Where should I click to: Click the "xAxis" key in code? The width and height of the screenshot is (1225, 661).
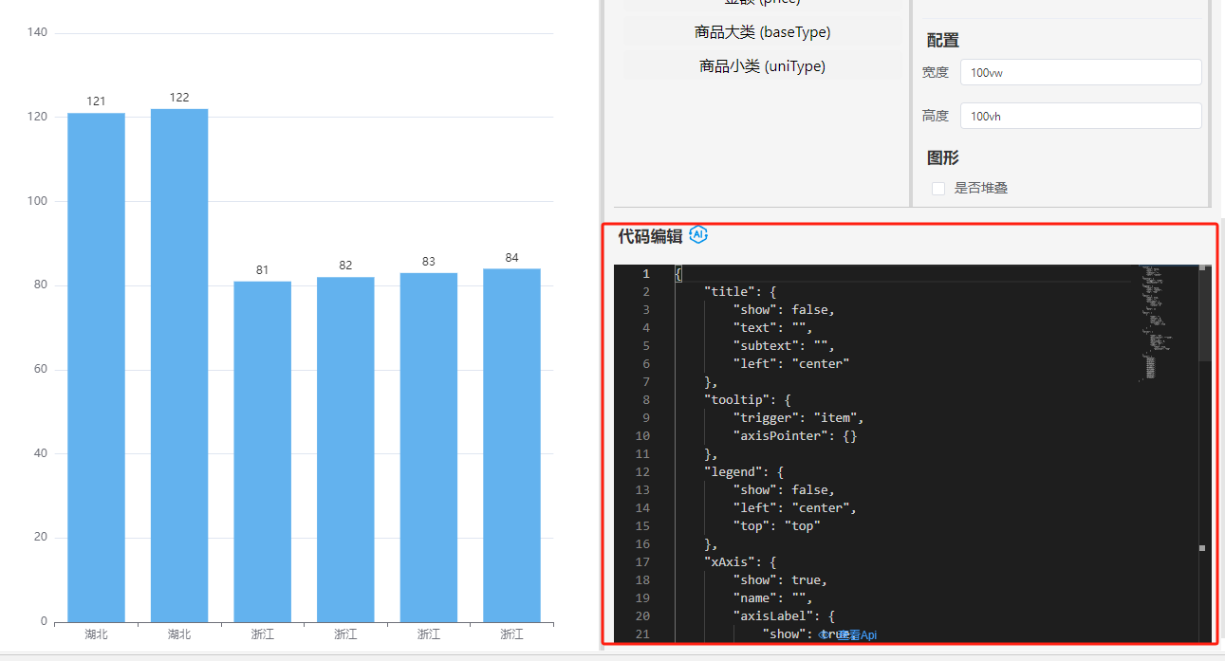pyautogui.click(x=729, y=562)
